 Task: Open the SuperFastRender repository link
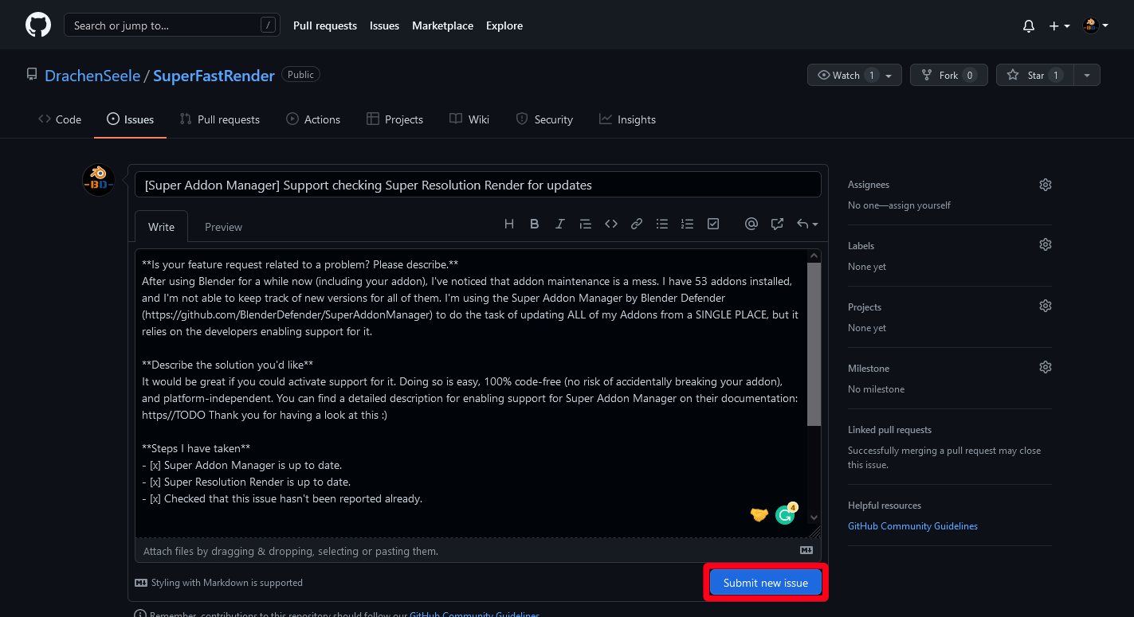pyautogui.click(x=214, y=76)
